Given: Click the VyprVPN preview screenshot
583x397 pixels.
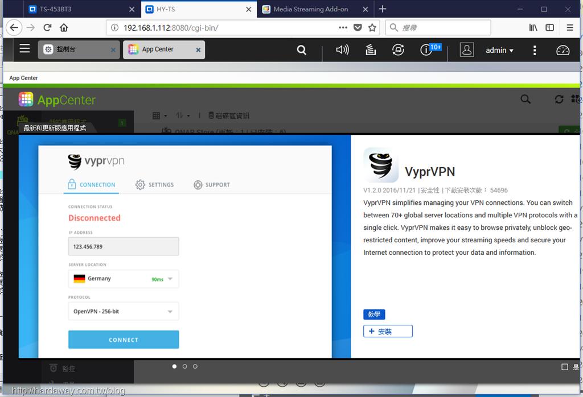Looking at the screenshot, I should click(185, 247).
